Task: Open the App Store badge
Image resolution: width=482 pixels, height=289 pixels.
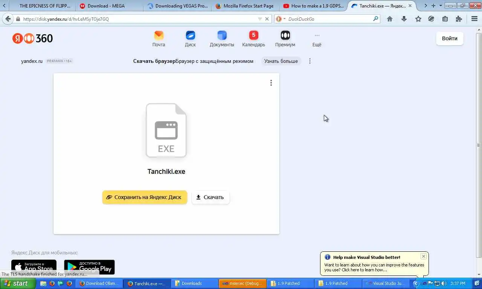Action: [34, 267]
